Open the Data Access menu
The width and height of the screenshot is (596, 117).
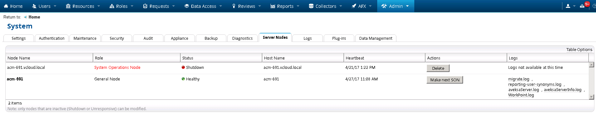(203, 6)
